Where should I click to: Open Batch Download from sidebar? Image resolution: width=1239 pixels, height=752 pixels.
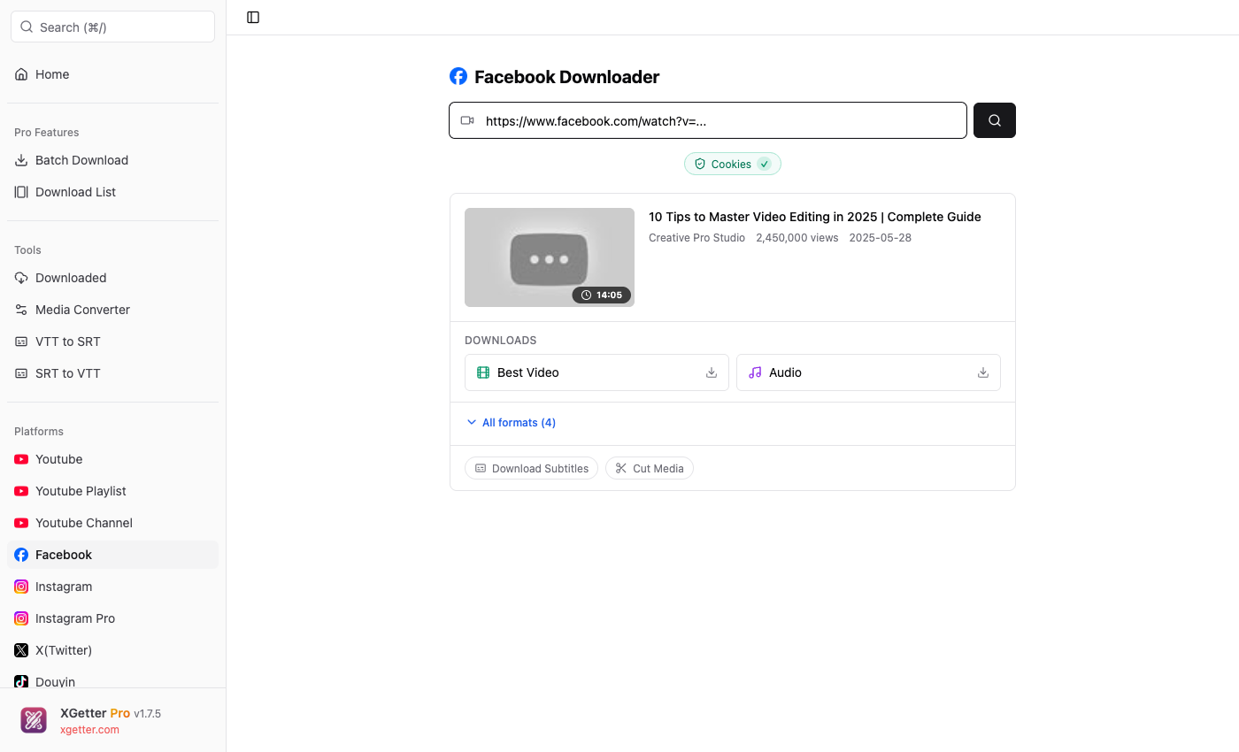(112, 160)
